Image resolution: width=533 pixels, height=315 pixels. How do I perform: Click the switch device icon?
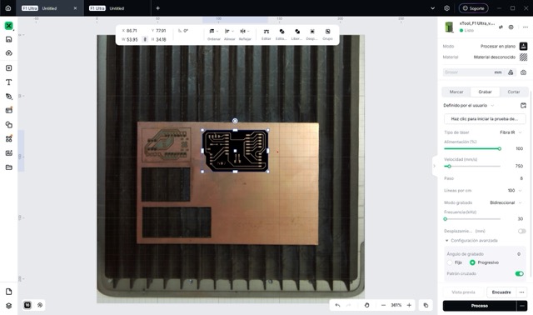tap(501, 27)
